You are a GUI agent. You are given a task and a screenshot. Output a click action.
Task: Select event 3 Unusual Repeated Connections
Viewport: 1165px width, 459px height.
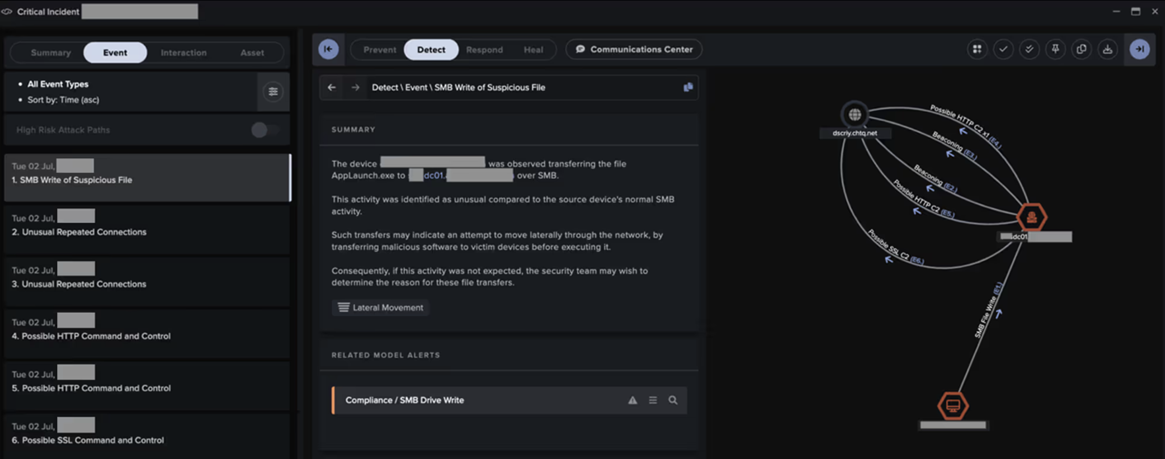[x=147, y=281]
